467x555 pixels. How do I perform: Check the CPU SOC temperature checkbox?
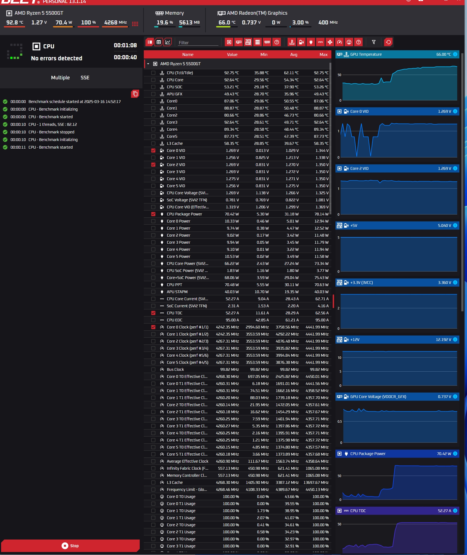point(153,87)
